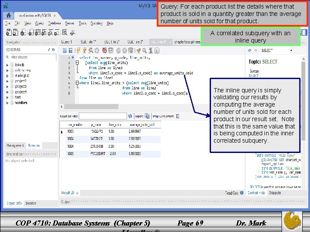310x232 pixels.
Task: Run Explain on current statement icon
Action: pos(91,51)
